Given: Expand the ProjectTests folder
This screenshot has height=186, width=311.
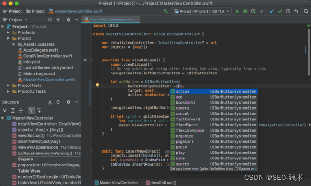Looking at the screenshot, I should click(x=8, y=85).
